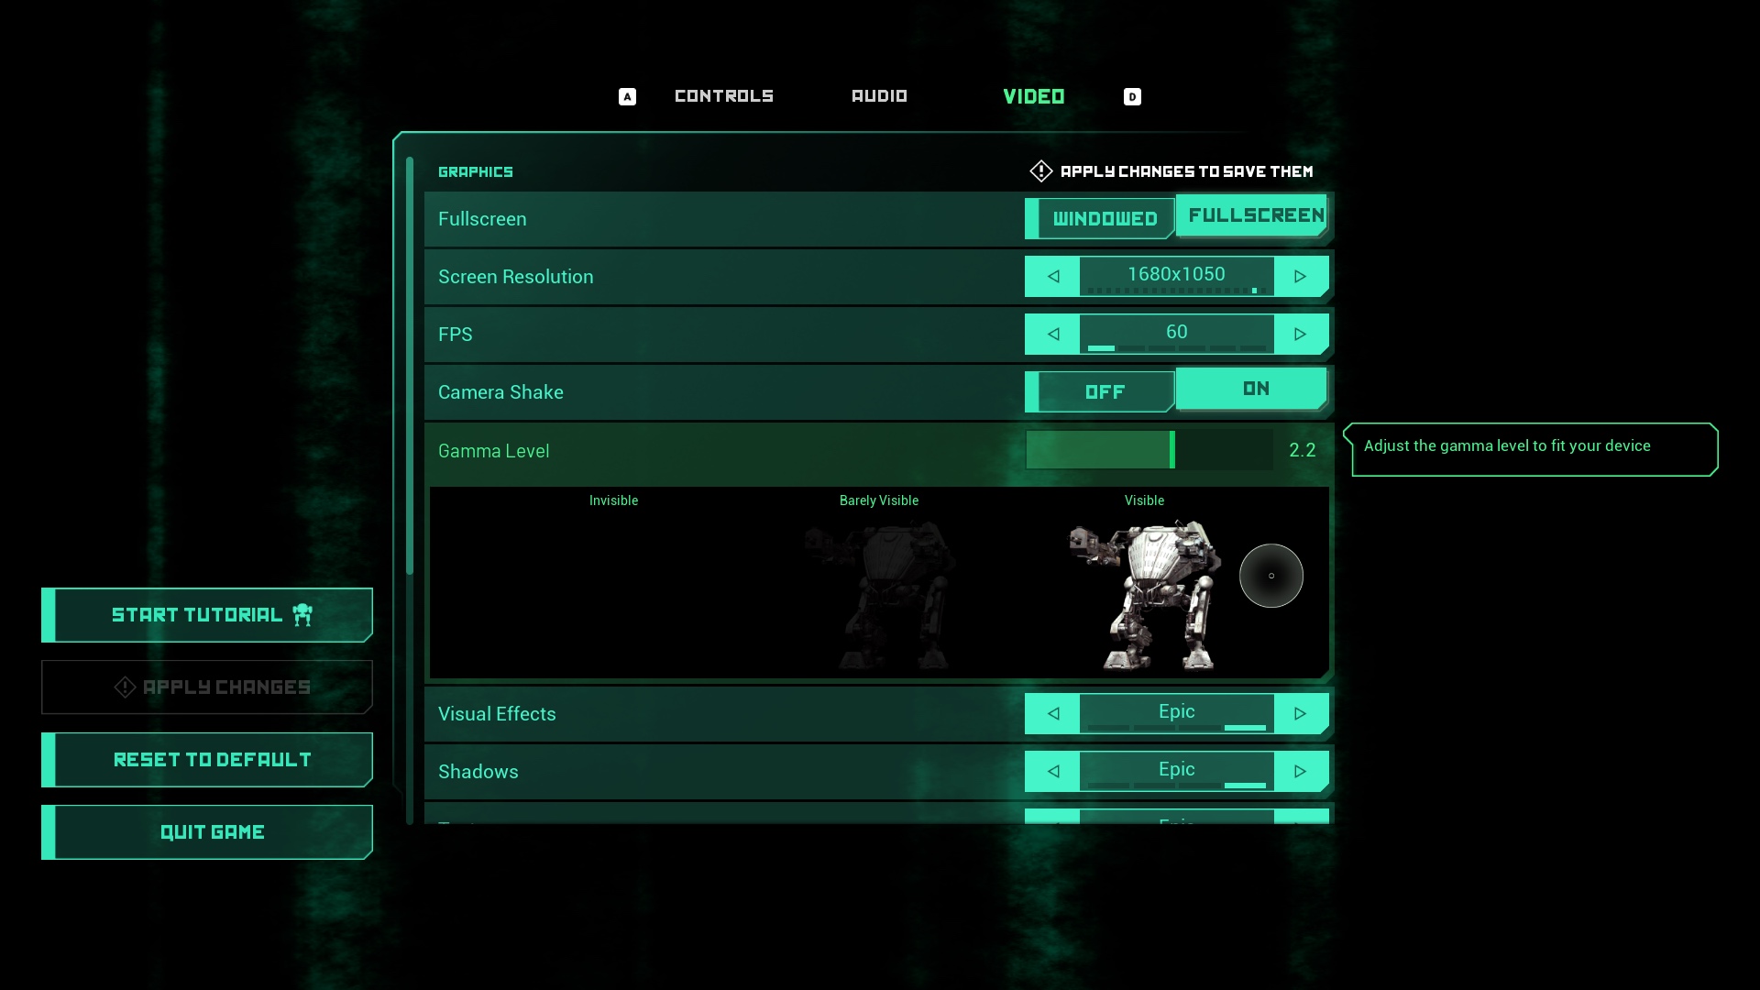Raise Shadows quality with the right arrow

point(1301,771)
